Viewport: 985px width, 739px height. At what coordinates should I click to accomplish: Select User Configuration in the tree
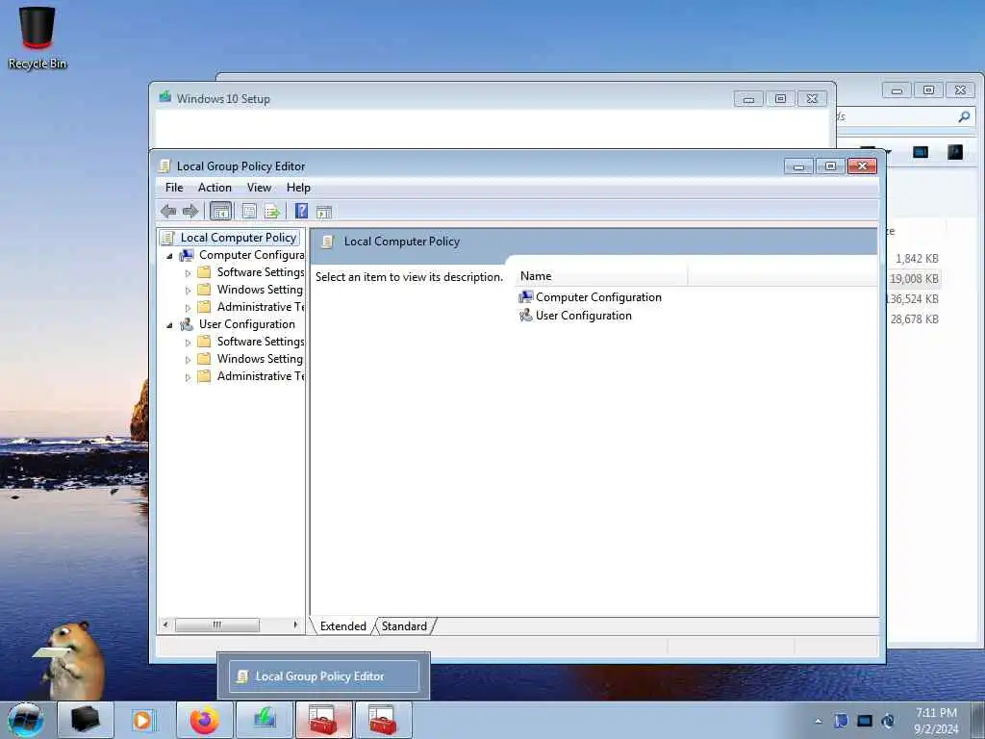(247, 323)
